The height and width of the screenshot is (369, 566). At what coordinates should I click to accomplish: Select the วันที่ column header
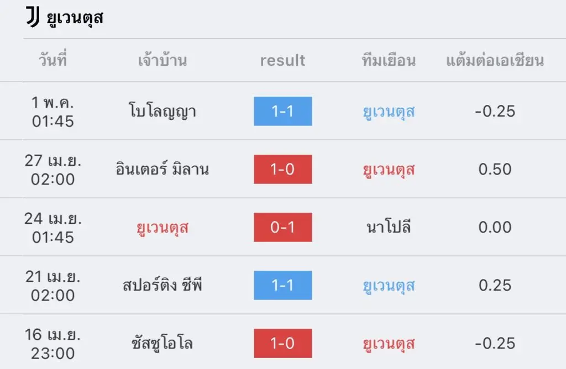click(53, 60)
